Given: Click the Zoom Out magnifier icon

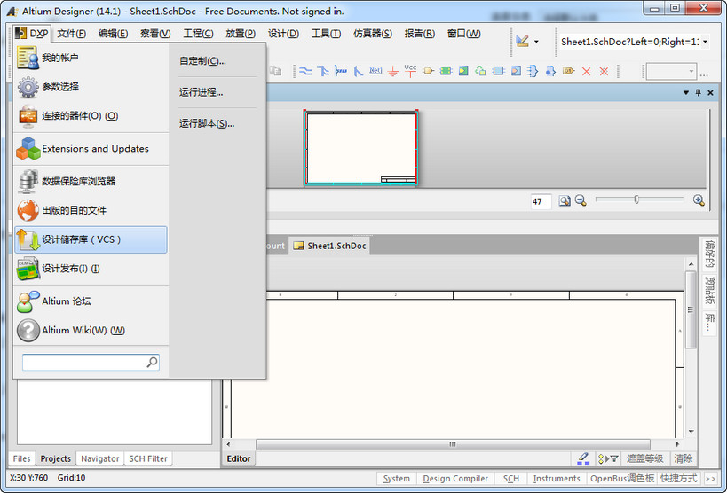Looking at the screenshot, I should (x=581, y=200).
